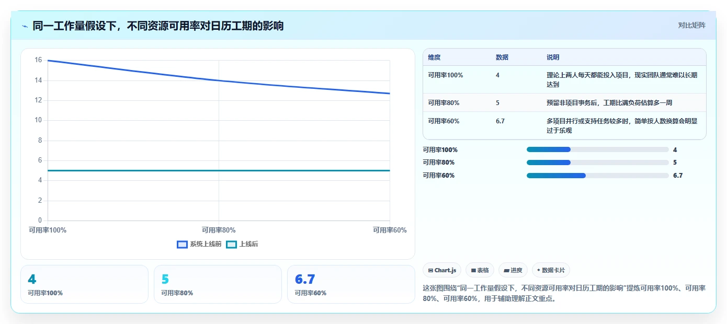
Task: Click the teal 上线后 legend swatch
Action: tap(231, 244)
